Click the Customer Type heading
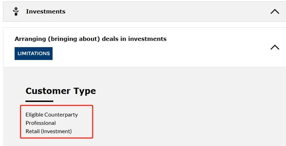 (x=61, y=91)
